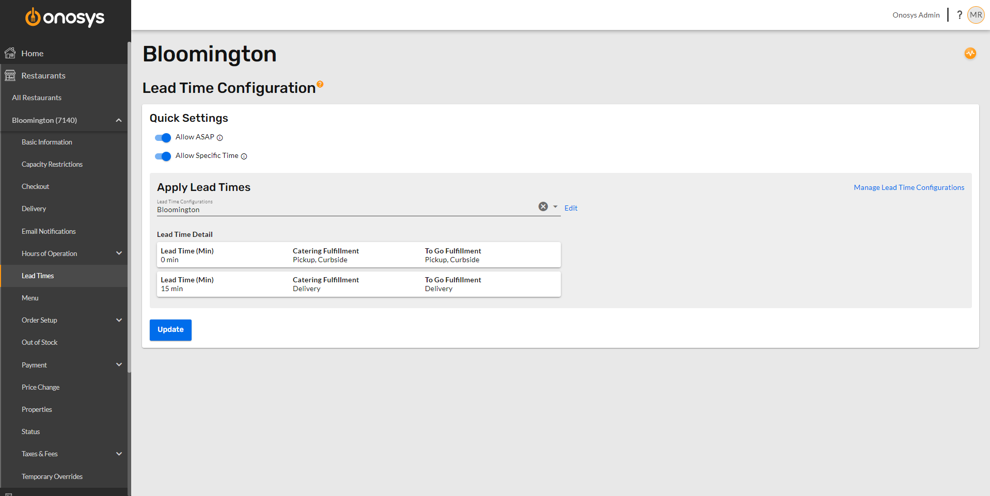Screen dimensions: 990x496
Task: Click the info icon beside Allow ASAP
Action: pos(220,138)
